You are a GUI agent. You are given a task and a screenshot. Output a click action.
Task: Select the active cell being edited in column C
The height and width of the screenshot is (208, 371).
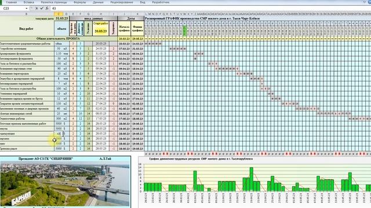[59, 133]
